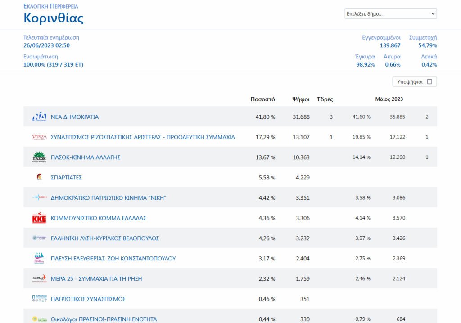Open ΣΥΝΑΣΠΙΣΜΟΣ ΡΙΖΟΣΠΑΣΤΙΚΗΣ ΑΡΙΣΤΕΡΑΣ party link
461x323 pixels.
(x=143, y=137)
